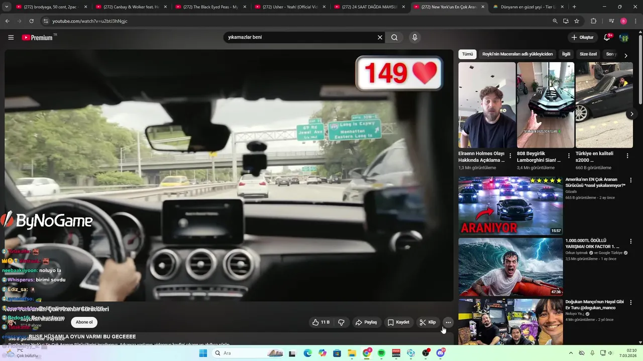The image size is (643, 361).
Task: Switch to 24 SAAT DAĞDA tab
Action: (369, 7)
